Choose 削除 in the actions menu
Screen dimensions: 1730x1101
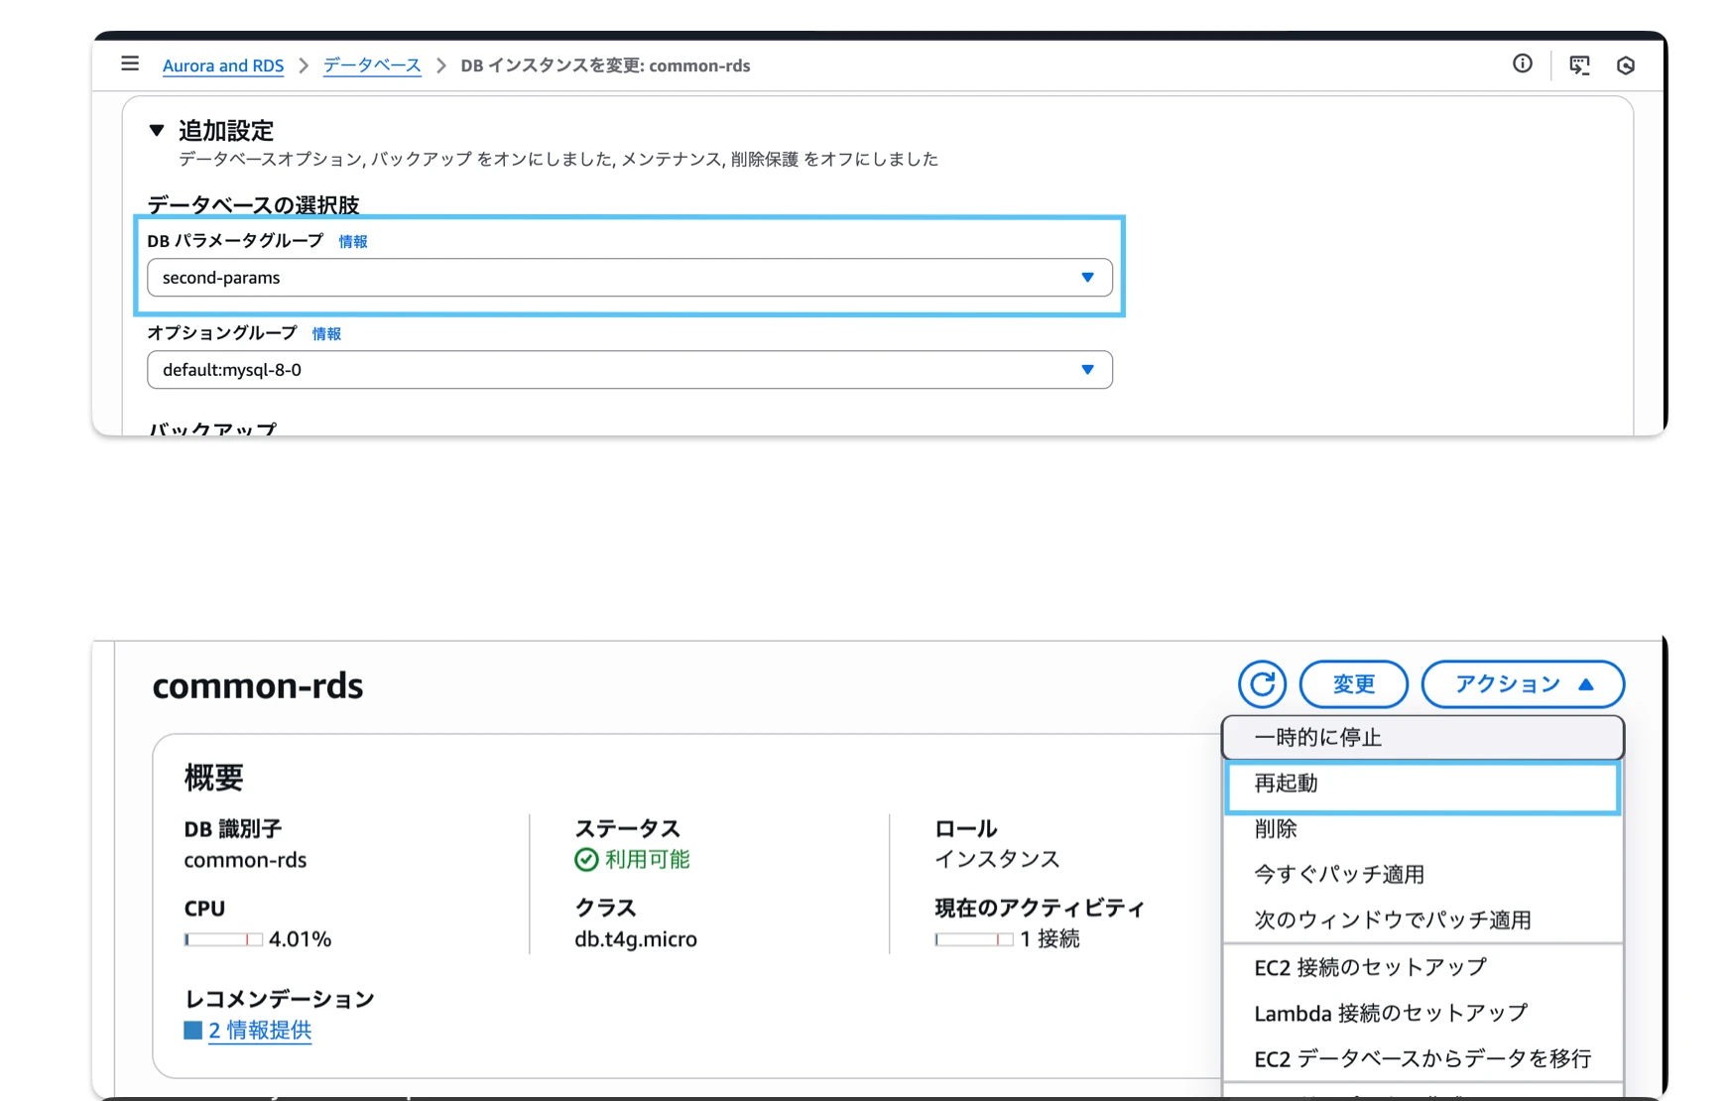click(x=1276, y=829)
